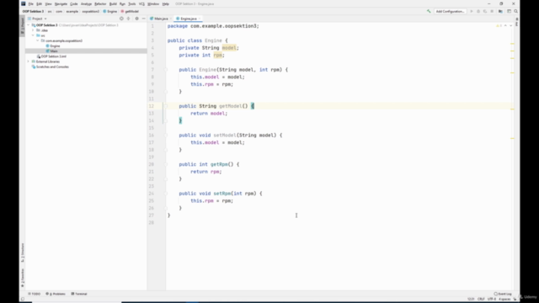
Task: Switch to the Main.java tab
Action: [161, 19]
